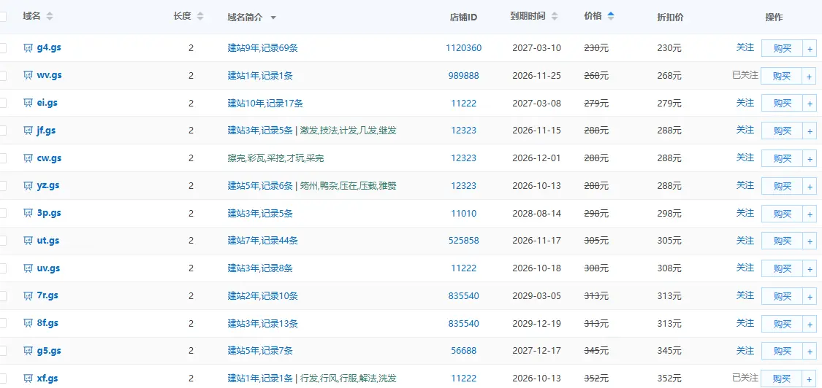Open shop ID 56688
The image size is (822, 388).
point(463,351)
